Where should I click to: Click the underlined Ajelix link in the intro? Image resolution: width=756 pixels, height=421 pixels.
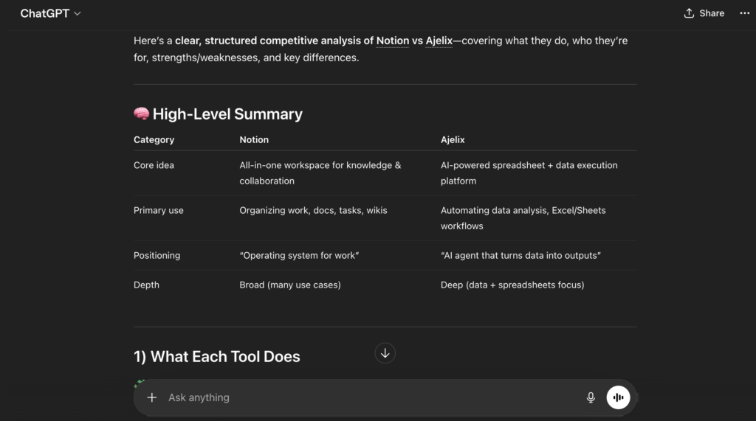(x=439, y=41)
